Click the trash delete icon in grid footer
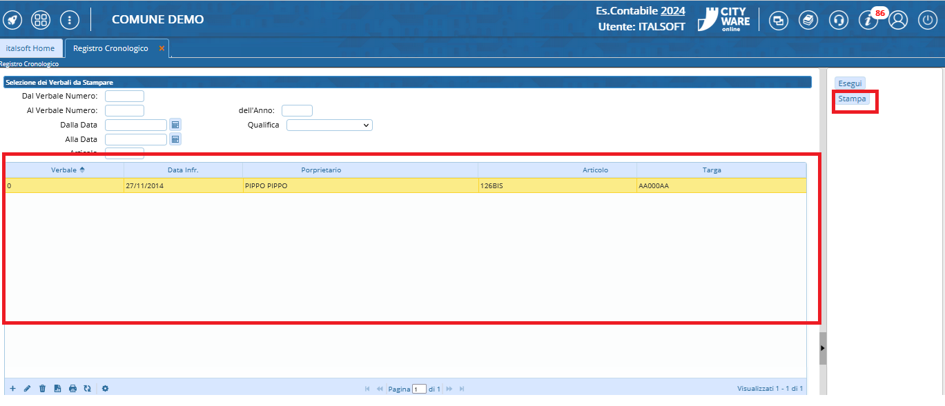Image resolution: width=945 pixels, height=406 pixels. (42, 389)
